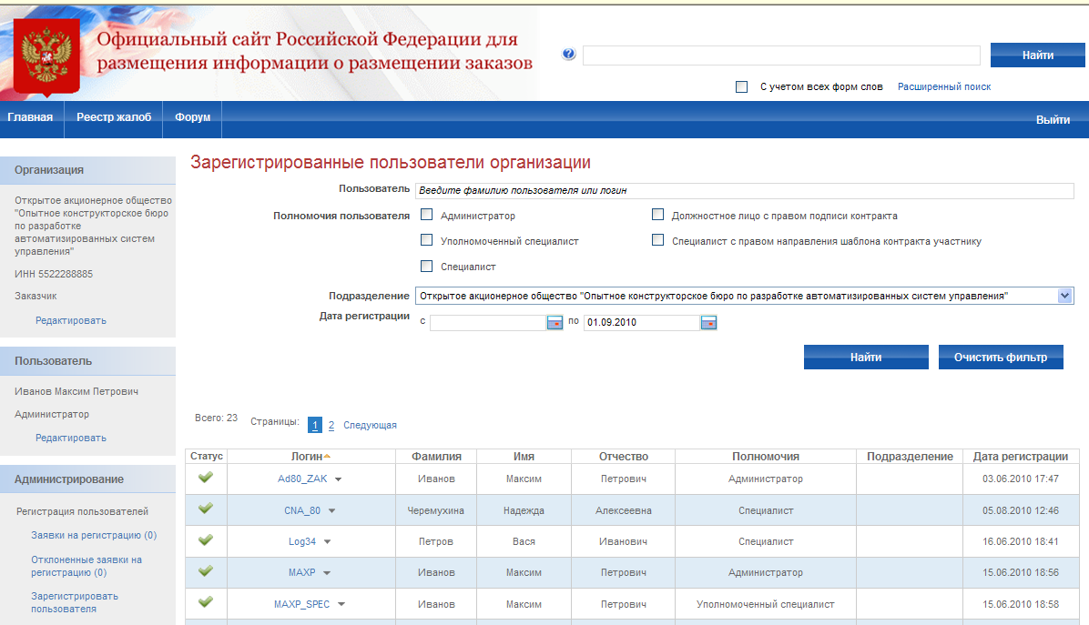The width and height of the screenshot is (1089, 625).
Task: Expand action menu arrow next to Log34
Action: click(327, 542)
